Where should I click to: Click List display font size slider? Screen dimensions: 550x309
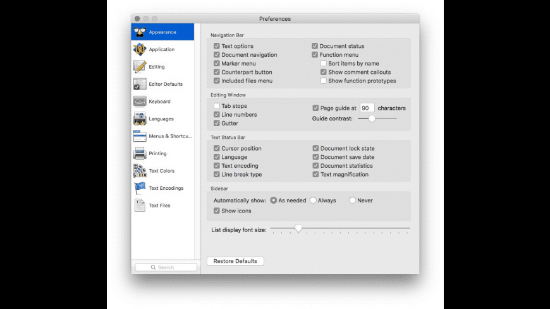340,229
